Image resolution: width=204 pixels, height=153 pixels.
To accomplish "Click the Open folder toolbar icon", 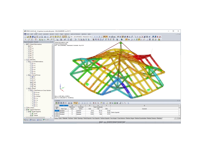I will click(x=28, y=37).
